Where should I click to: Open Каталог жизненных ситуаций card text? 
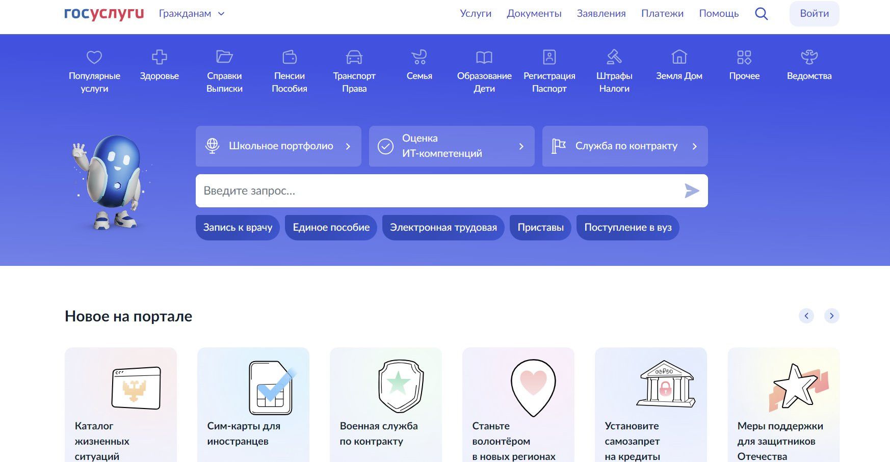(x=102, y=441)
